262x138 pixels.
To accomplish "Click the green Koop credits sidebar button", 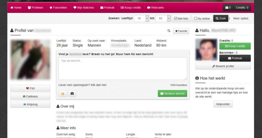I will point(235,46).
